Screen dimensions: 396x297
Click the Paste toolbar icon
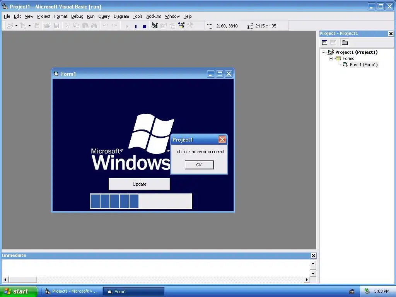(x=85, y=26)
